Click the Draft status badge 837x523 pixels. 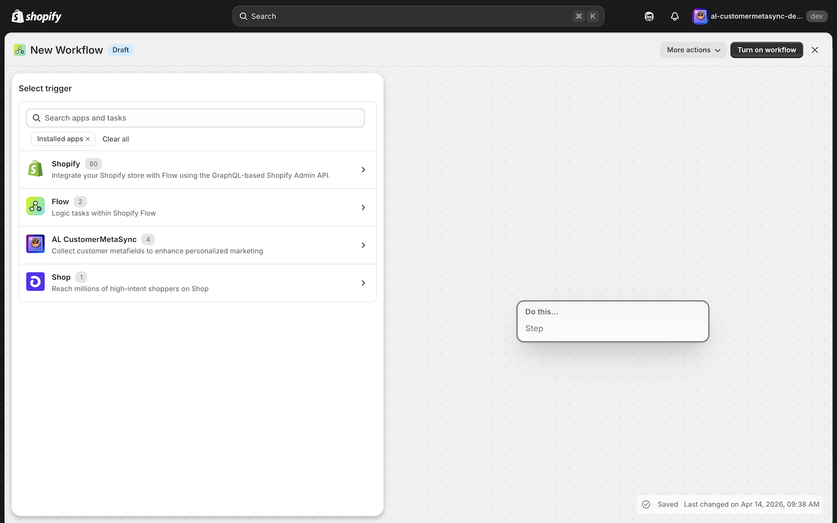click(x=121, y=50)
